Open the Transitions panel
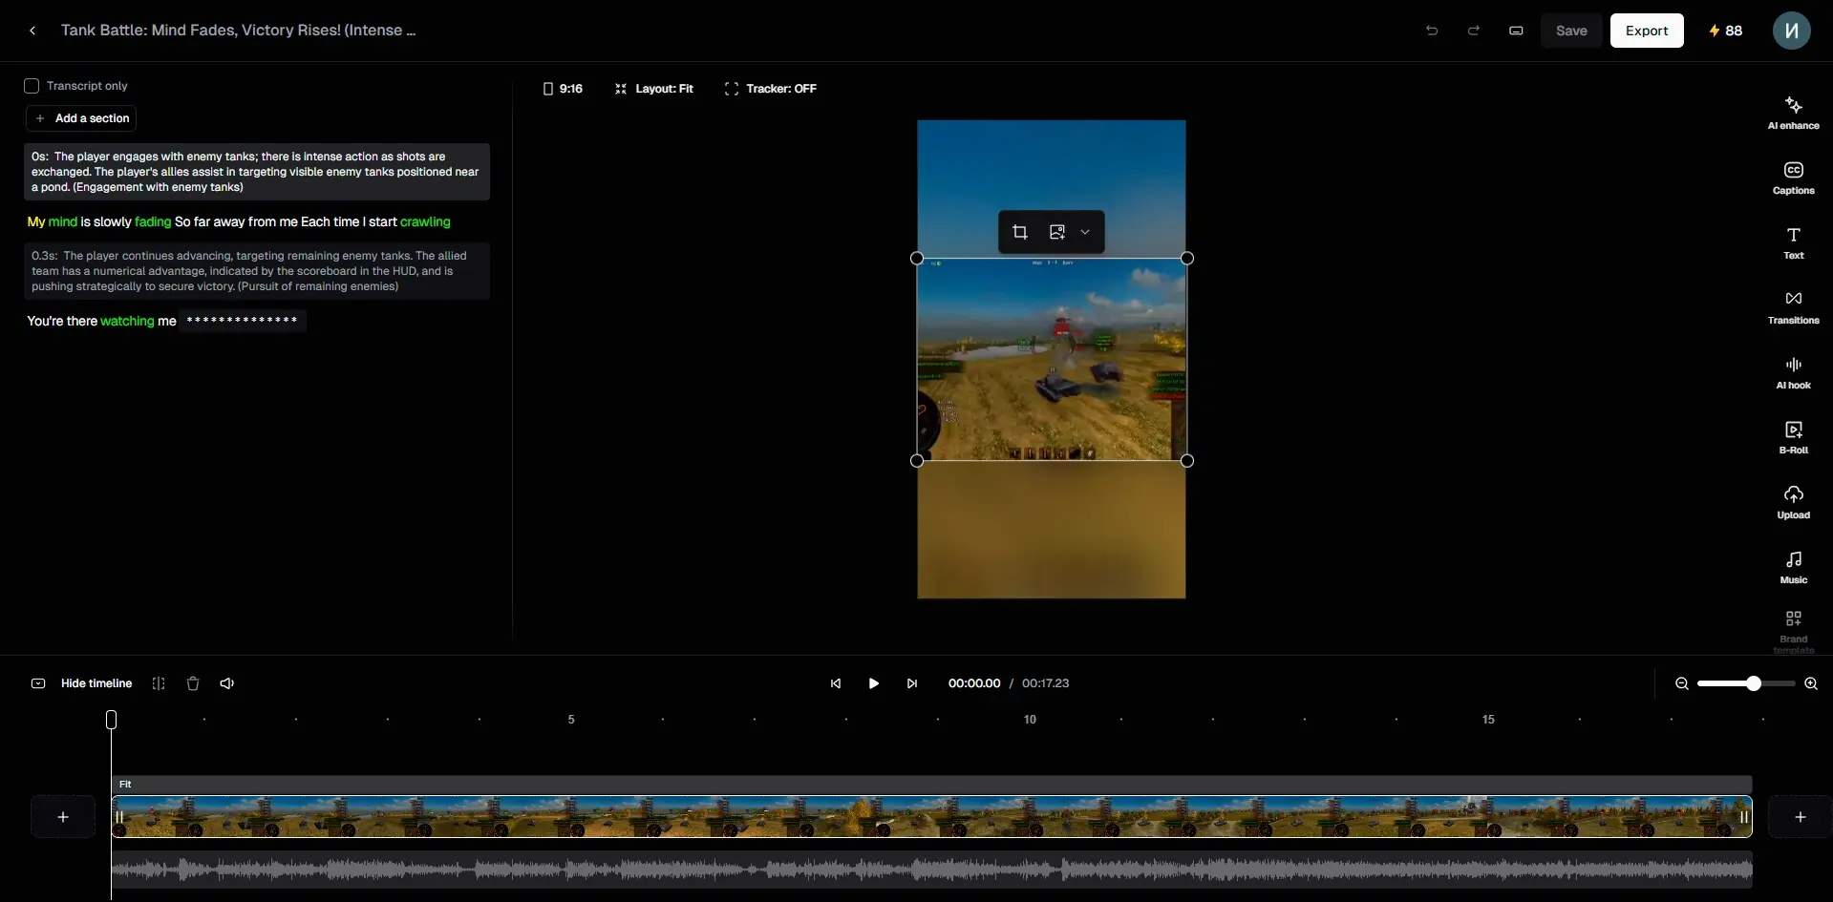This screenshot has height=902, width=1833. pos(1793,307)
